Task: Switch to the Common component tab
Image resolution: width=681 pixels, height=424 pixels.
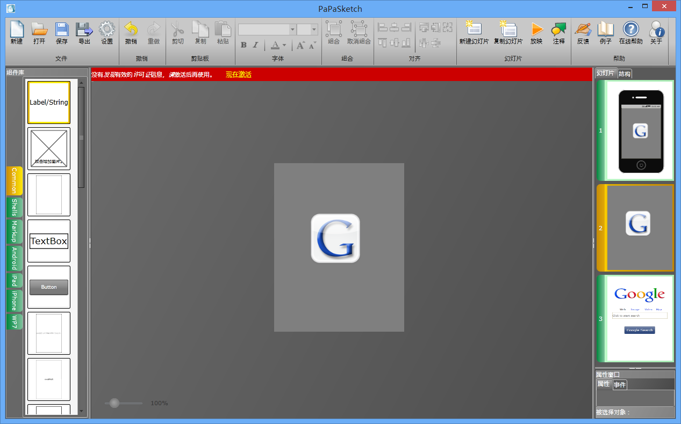Action: click(x=15, y=181)
